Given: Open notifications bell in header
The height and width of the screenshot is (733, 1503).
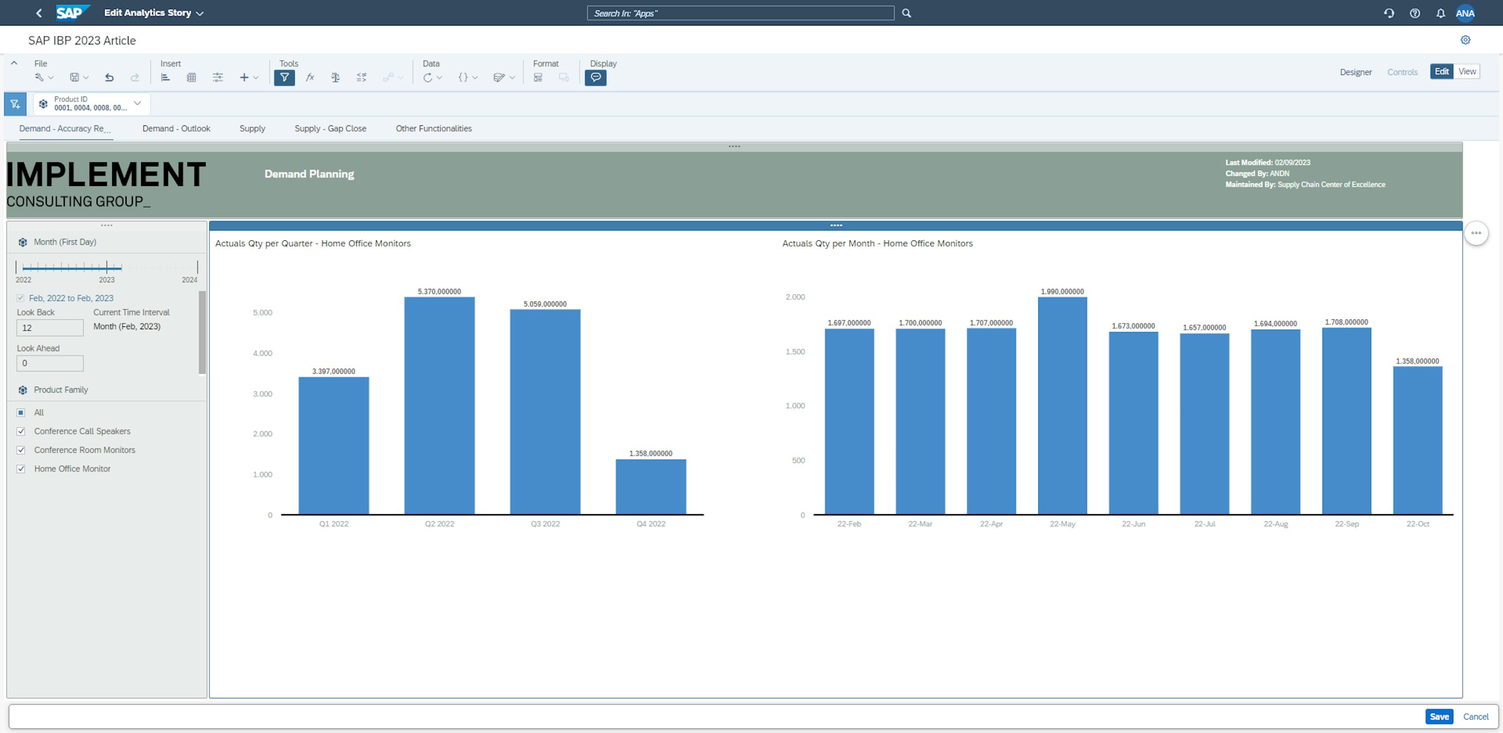Looking at the screenshot, I should click(x=1441, y=13).
